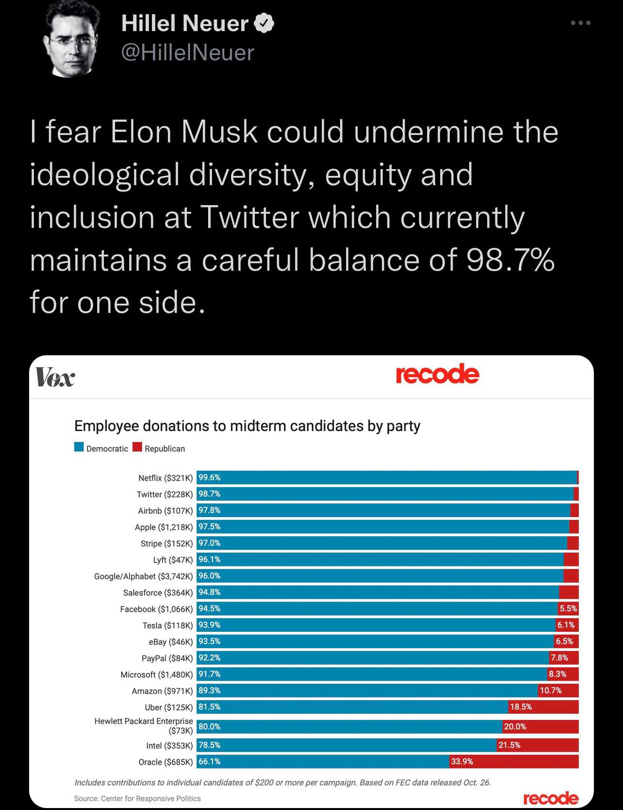Click the Vox logo in the chart header
Screen dimensions: 623x810
[x=55, y=377]
